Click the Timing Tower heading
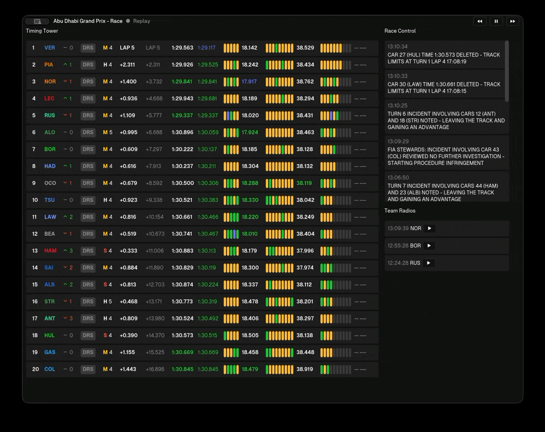This screenshot has width=545, height=432. coord(42,31)
